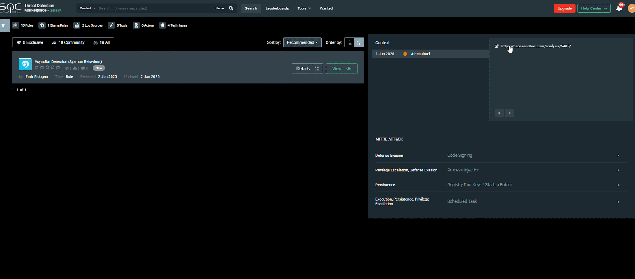
Task: Click the 4 Techniques icon
Action: (162, 25)
